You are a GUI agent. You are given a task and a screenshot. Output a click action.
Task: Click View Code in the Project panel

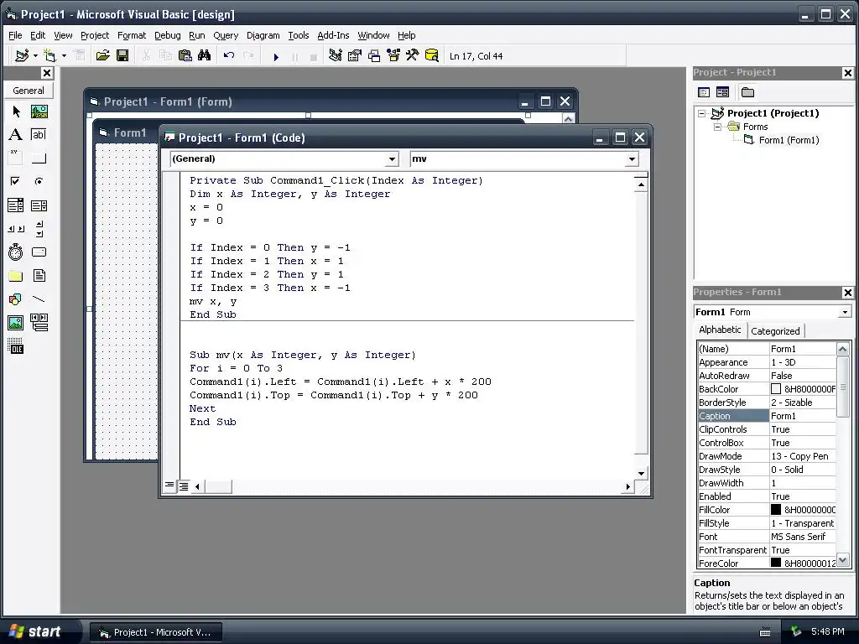click(x=704, y=92)
